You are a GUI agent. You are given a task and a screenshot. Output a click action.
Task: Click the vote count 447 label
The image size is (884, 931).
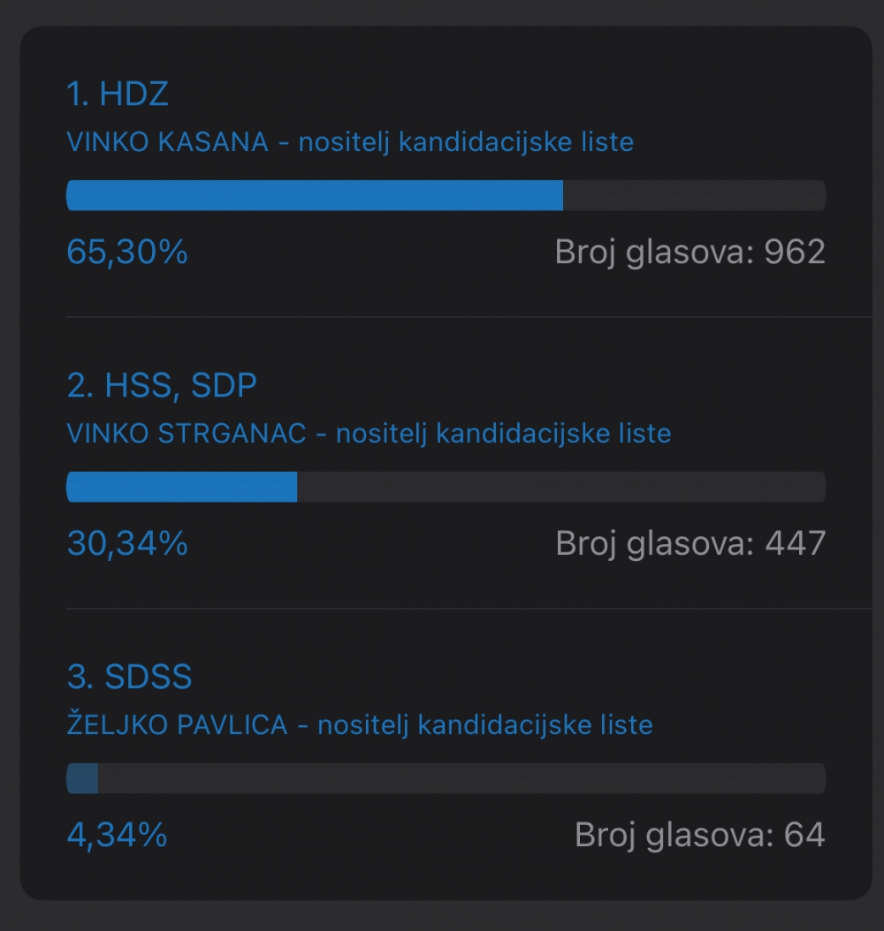tap(690, 543)
